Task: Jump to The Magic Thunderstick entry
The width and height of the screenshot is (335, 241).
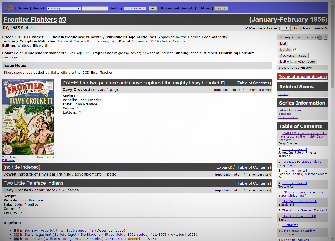Action: pyautogui.click(x=299, y=201)
